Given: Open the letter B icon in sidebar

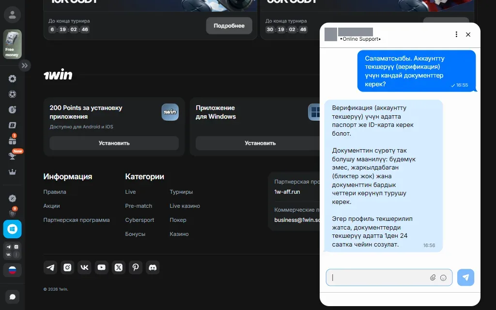Looking at the screenshot, I should [12, 125].
